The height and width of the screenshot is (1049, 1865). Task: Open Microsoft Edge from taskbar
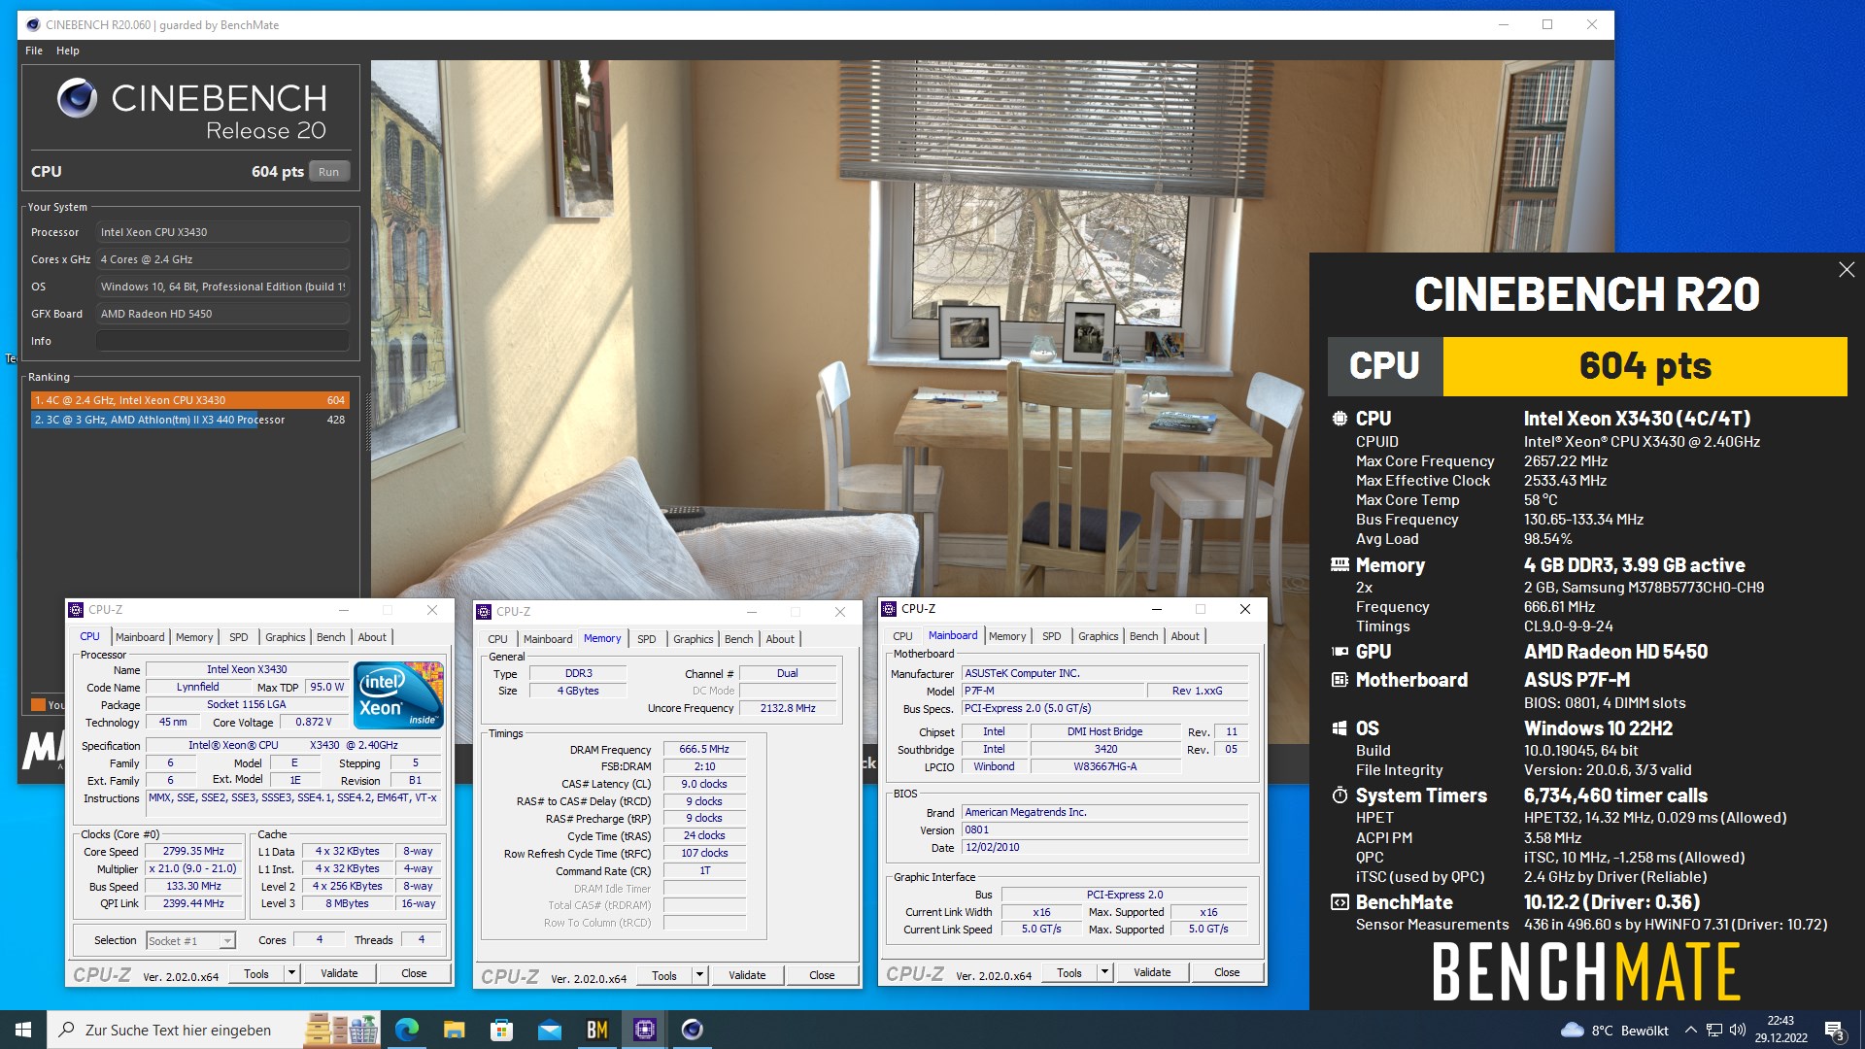tap(406, 1030)
